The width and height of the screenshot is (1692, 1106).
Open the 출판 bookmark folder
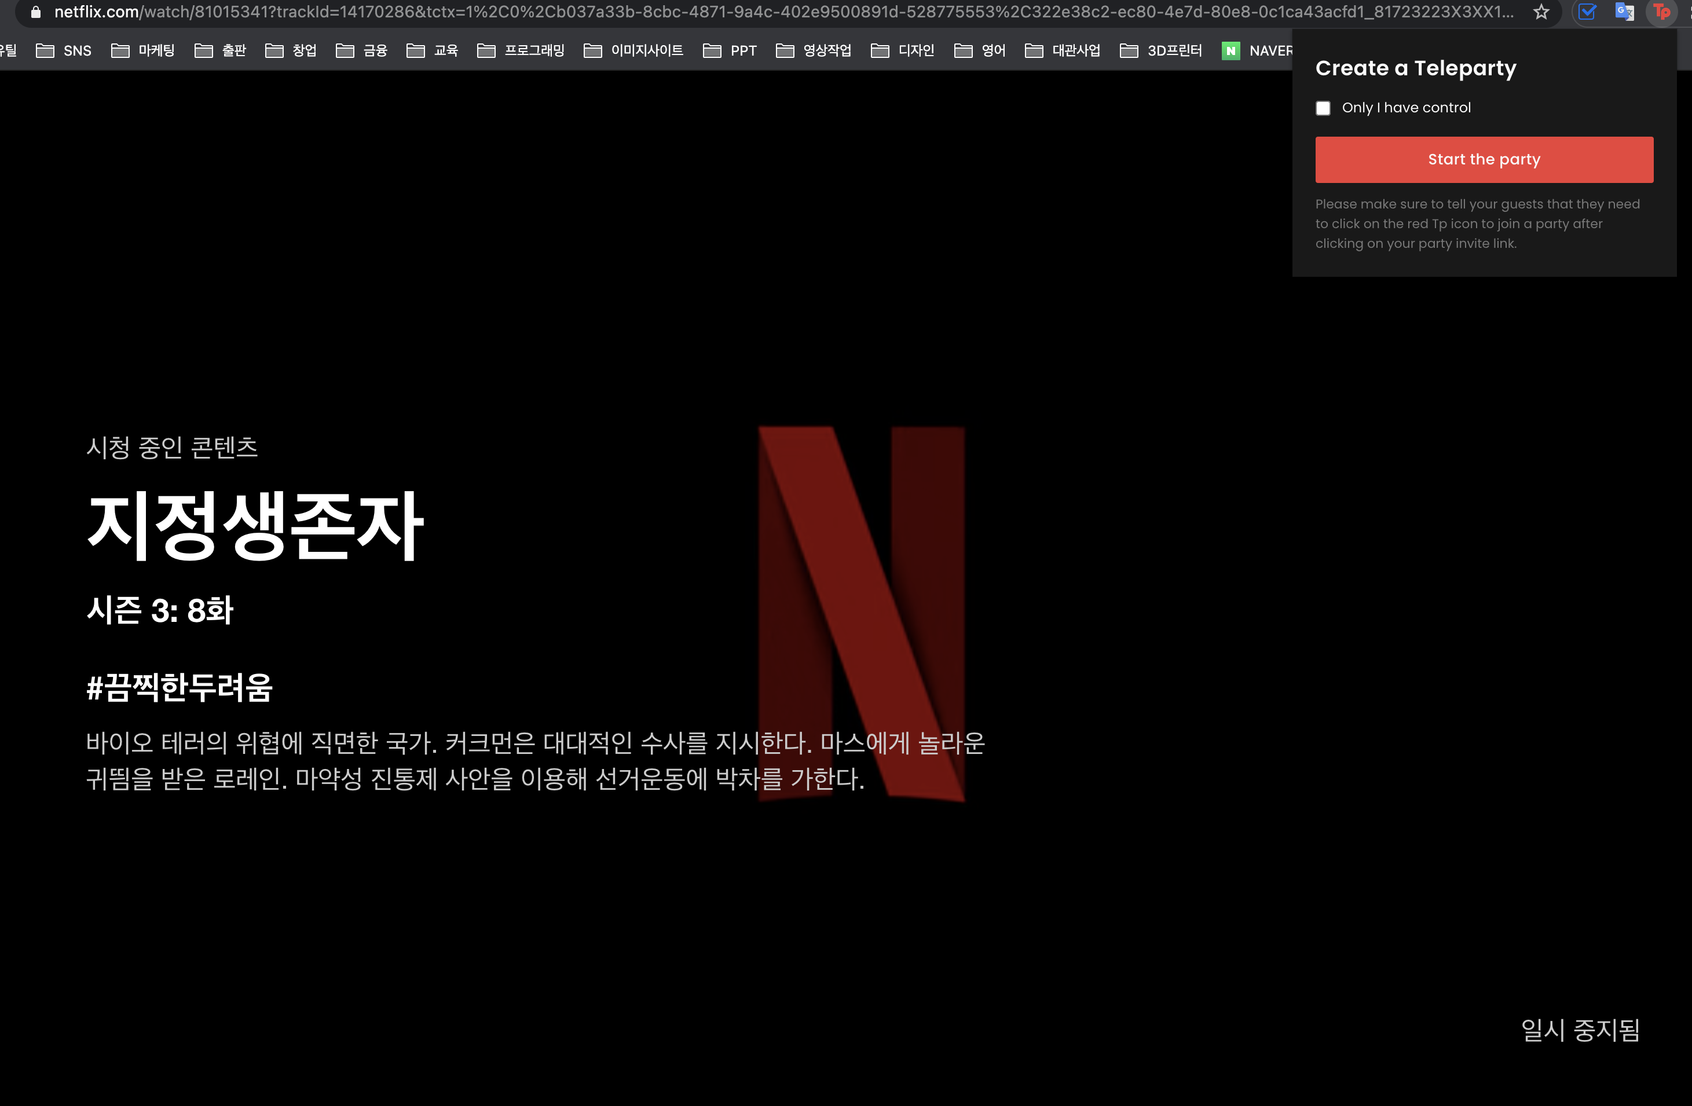tap(221, 50)
